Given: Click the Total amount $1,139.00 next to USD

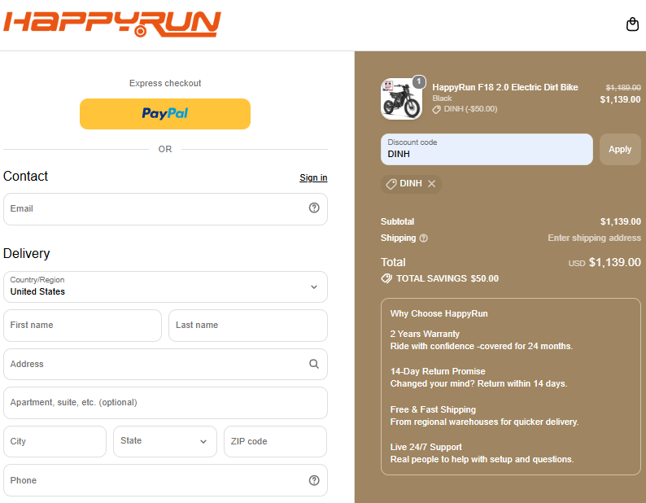Looking at the screenshot, I should tap(615, 262).
